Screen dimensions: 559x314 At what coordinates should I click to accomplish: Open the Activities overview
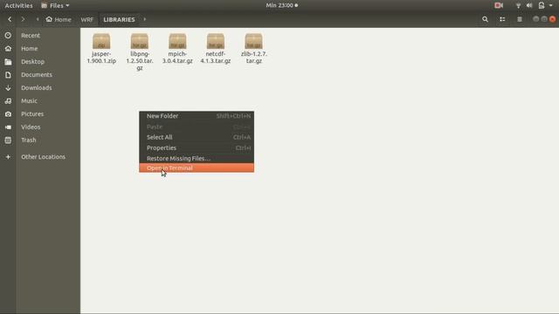coord(18,5)
